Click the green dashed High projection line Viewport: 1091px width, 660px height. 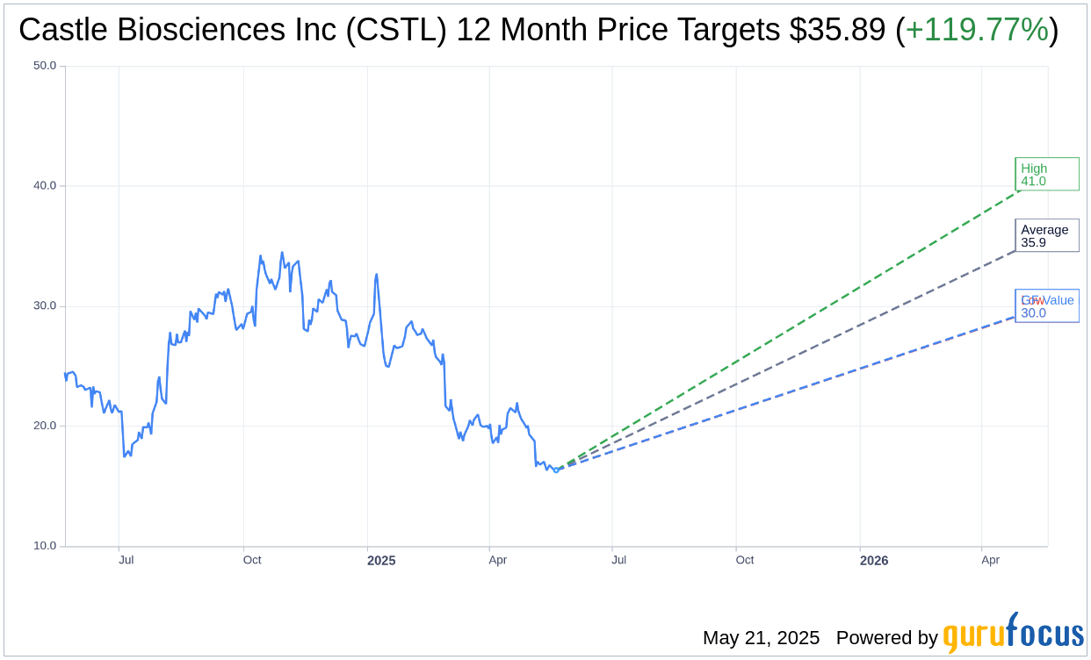pos(786,330)
